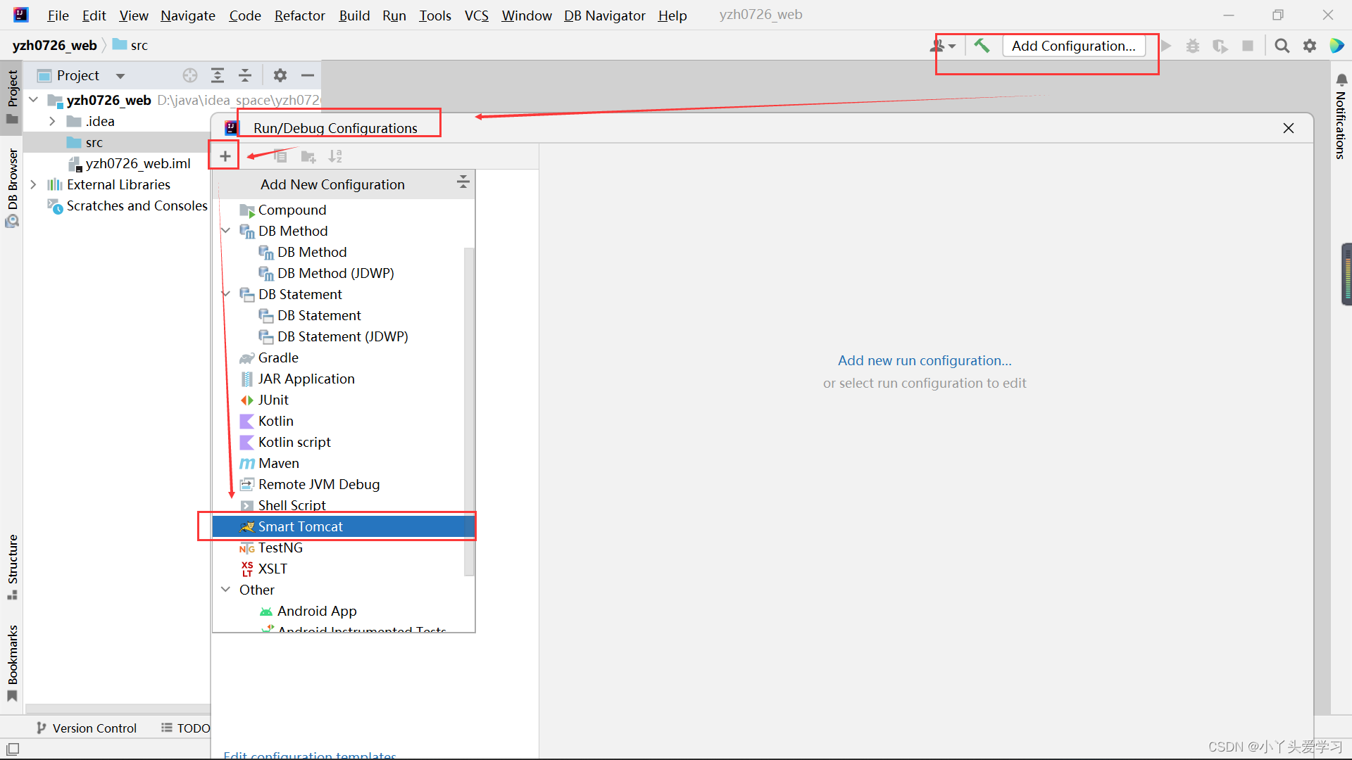The height and width of the screenshot is (760, 1352).
Task: Click the tool windows quick access icon
Action: (x=13, y=749)
